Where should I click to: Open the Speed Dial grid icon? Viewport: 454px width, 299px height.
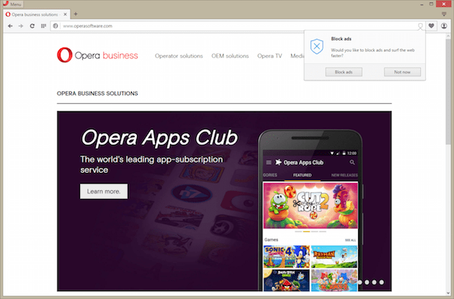point(43,26)
